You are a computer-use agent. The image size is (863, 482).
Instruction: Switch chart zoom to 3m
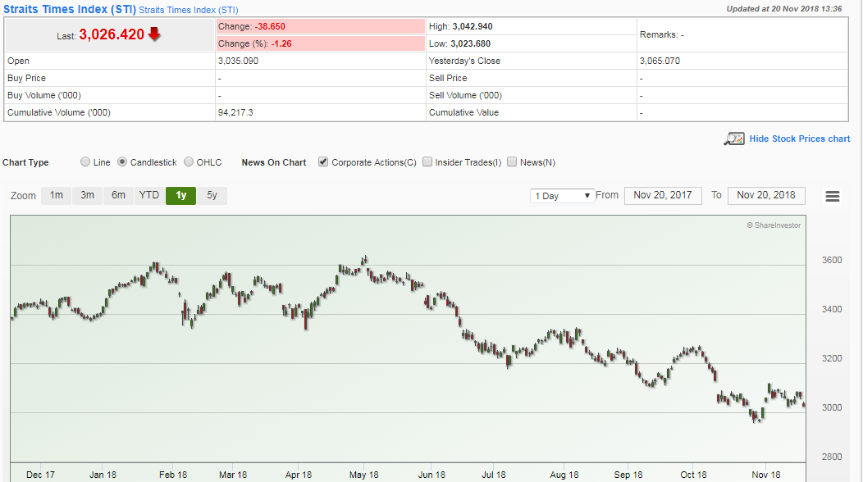pyautogui.click(x=87, y=195)
